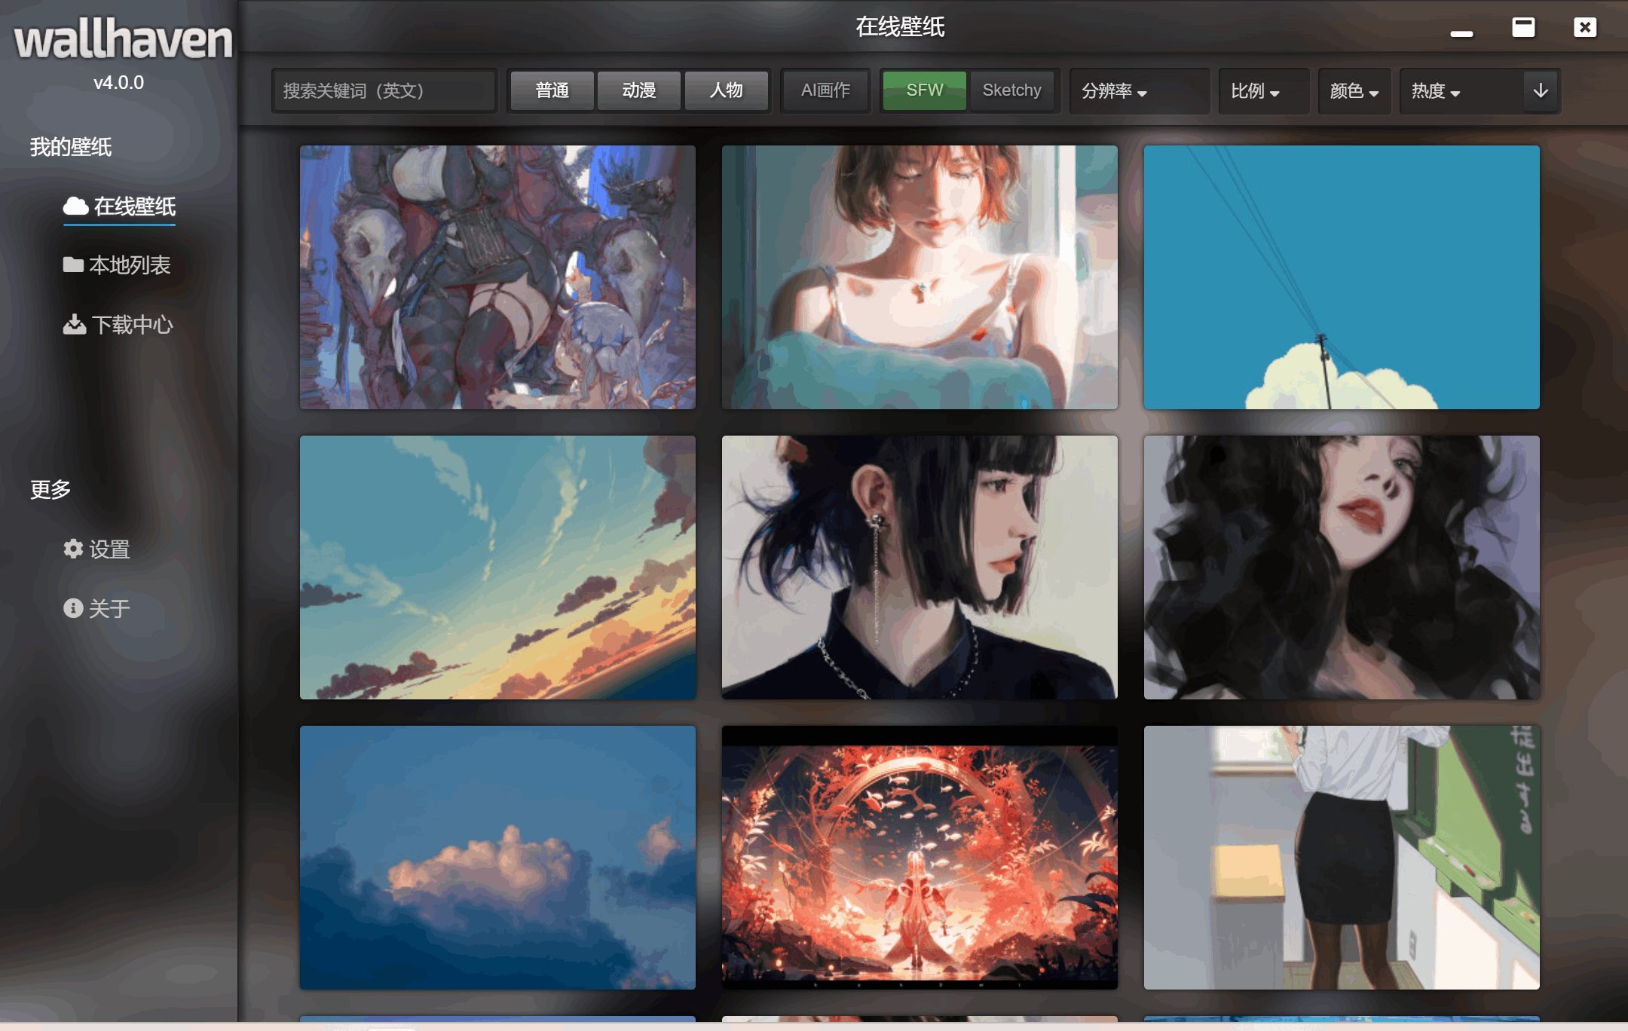Image resolution: width=1628 pixels, height=1031 pixels.
Task: Click the gear icon beside 设置
Action: [x=73, y=549]
